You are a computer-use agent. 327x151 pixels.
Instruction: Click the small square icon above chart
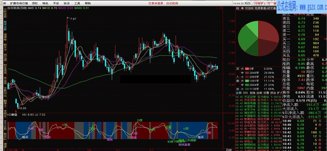[x=221, y=8]
